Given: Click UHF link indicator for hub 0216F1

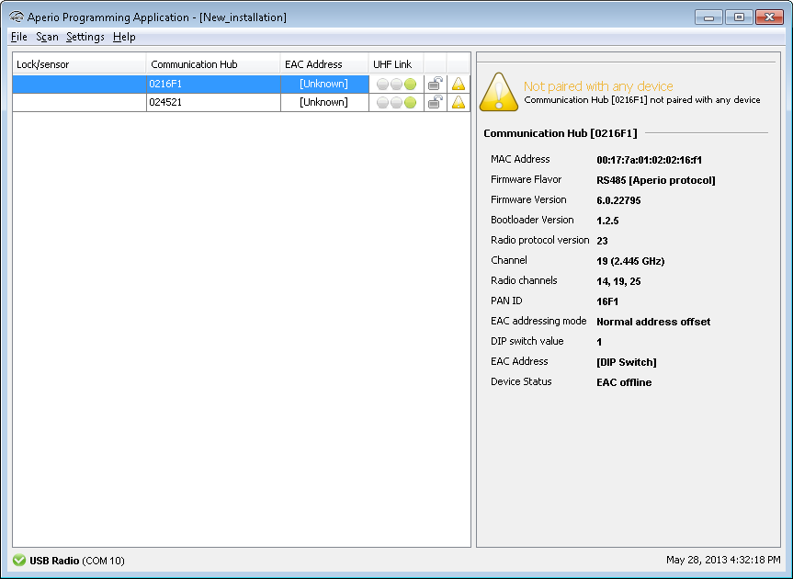Looking at the screenshot, I should pyautogui.click(x=397, y=84).
